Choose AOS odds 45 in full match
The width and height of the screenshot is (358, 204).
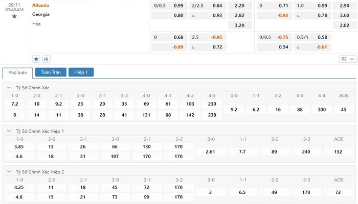point(343,109)
